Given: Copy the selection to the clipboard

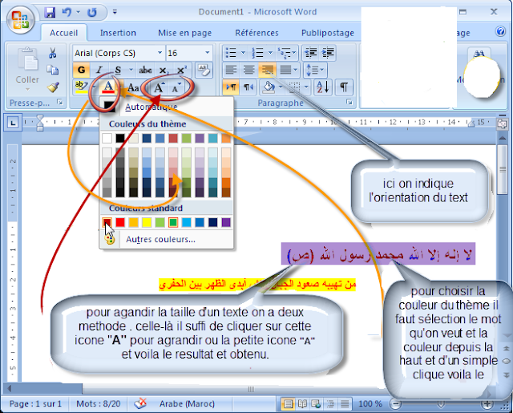Looking at the screenshot, I should (x=52, y=70).
